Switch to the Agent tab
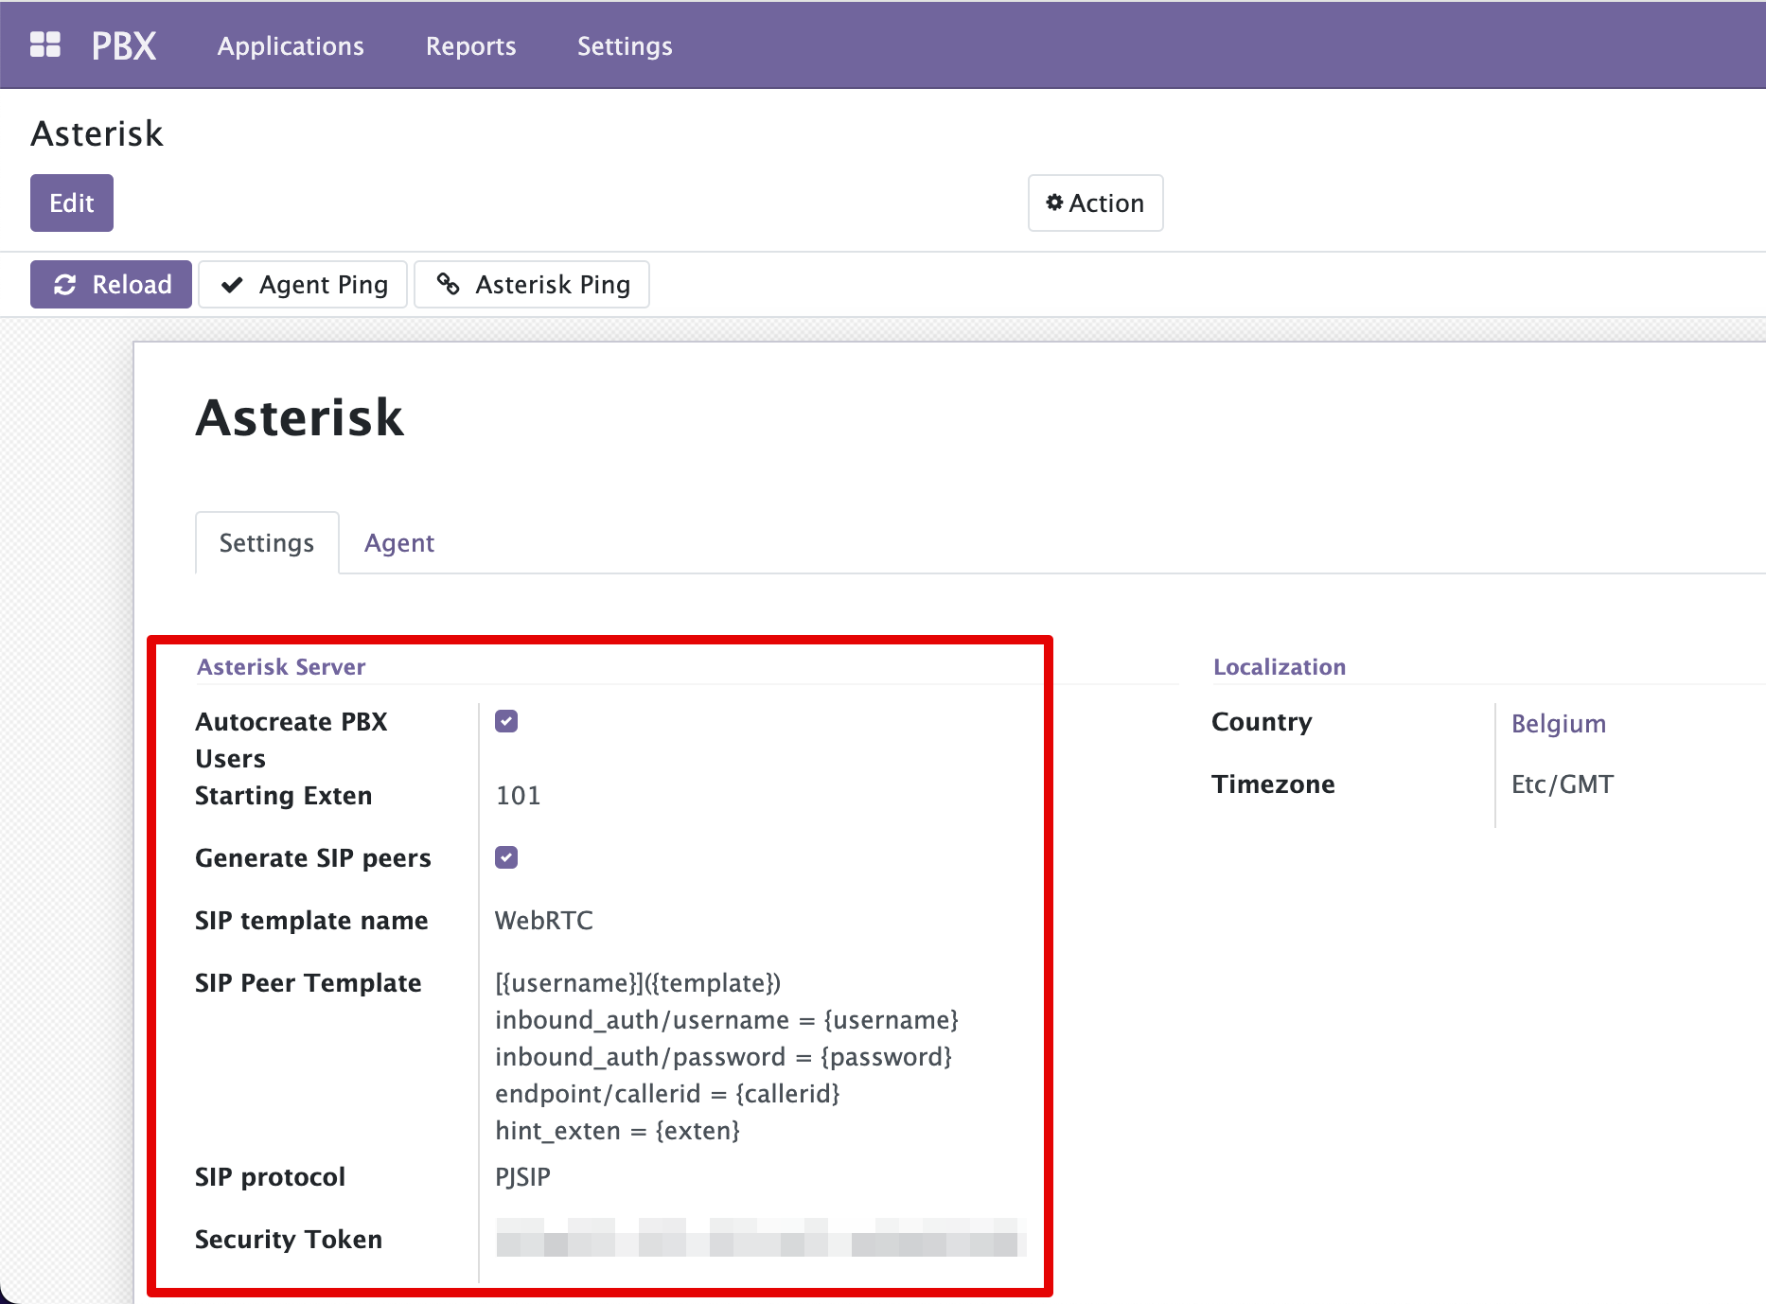Screen dimensions: 1766x1304 click(x=398, y=543)
